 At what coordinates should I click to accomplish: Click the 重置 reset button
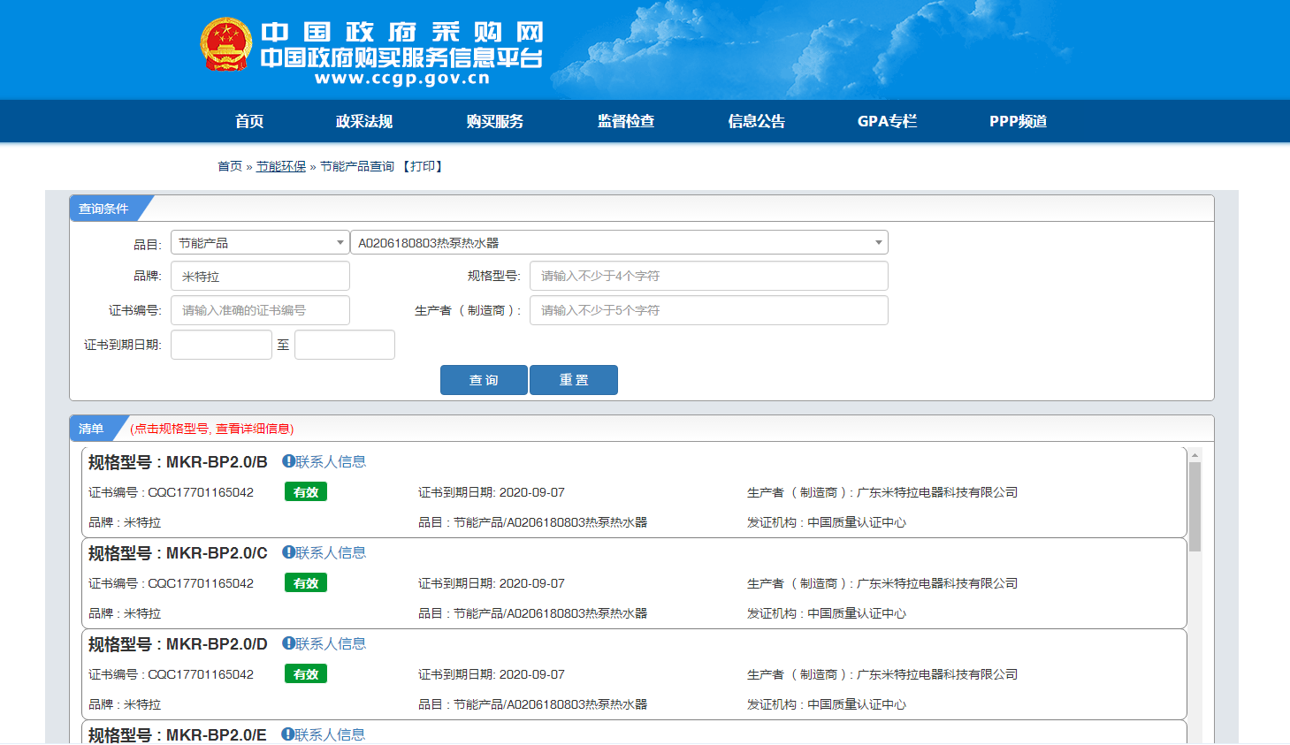click(x=574, y=380)
